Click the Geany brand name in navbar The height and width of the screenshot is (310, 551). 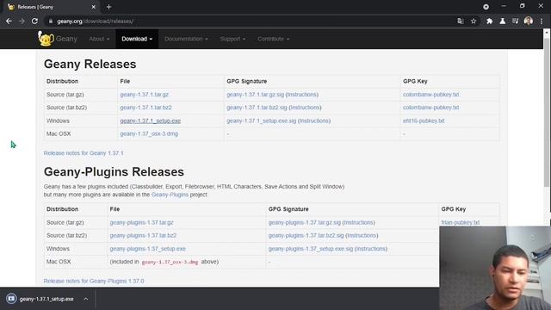66,39
